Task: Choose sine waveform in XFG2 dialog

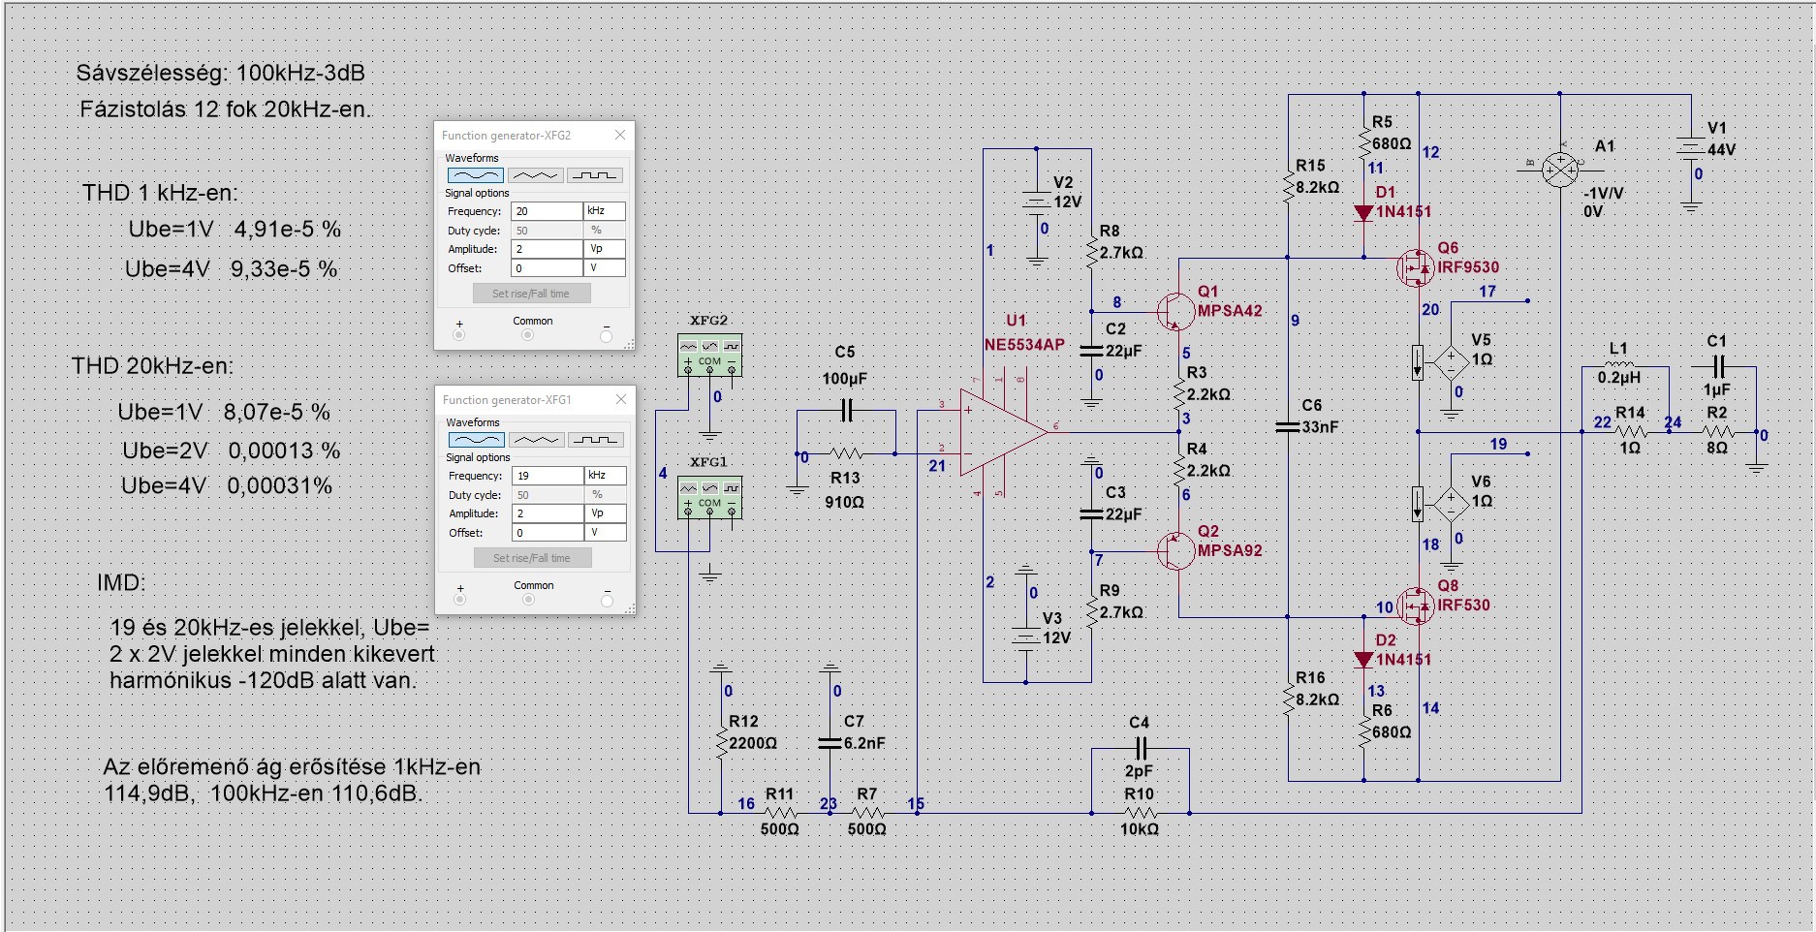Action: tap(476, 175)
